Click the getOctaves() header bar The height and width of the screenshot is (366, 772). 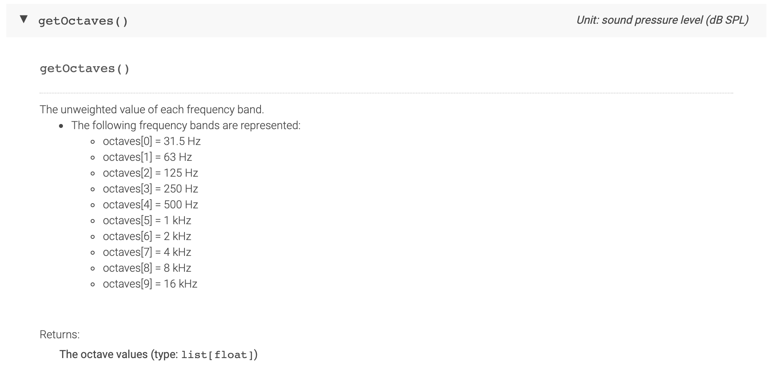[277, 21]
